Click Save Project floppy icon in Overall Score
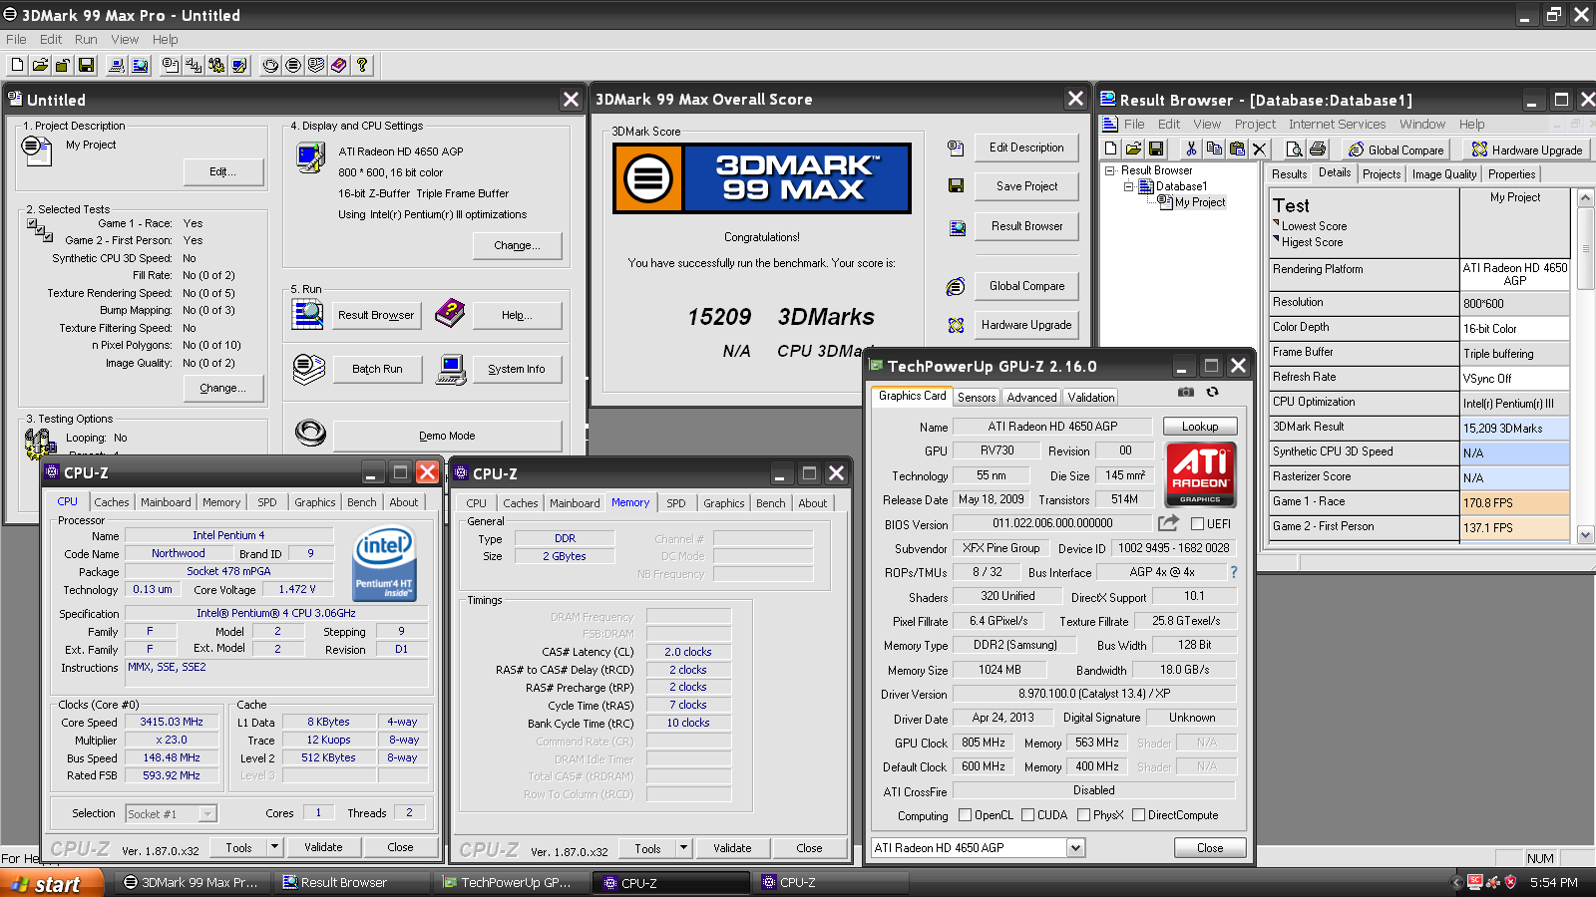The width and height of the screenshot is (1596, 897). (x=956, y=186)
